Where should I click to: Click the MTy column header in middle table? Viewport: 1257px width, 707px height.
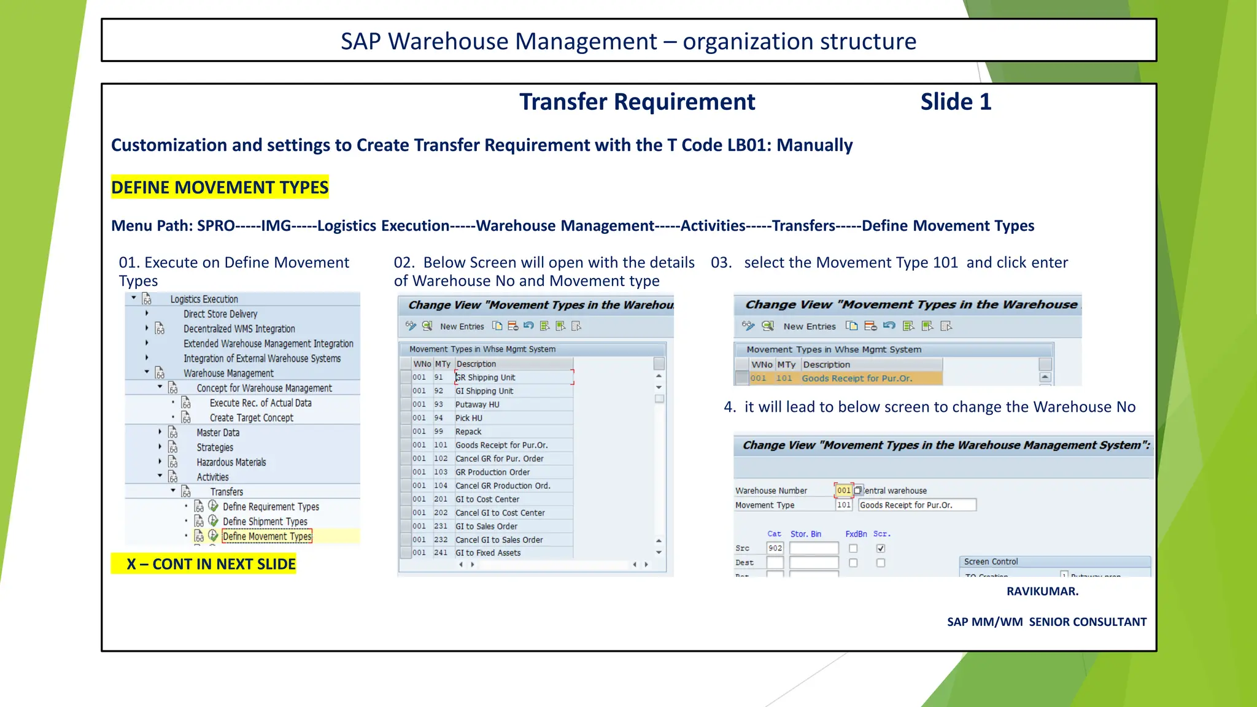coord(443,364)
